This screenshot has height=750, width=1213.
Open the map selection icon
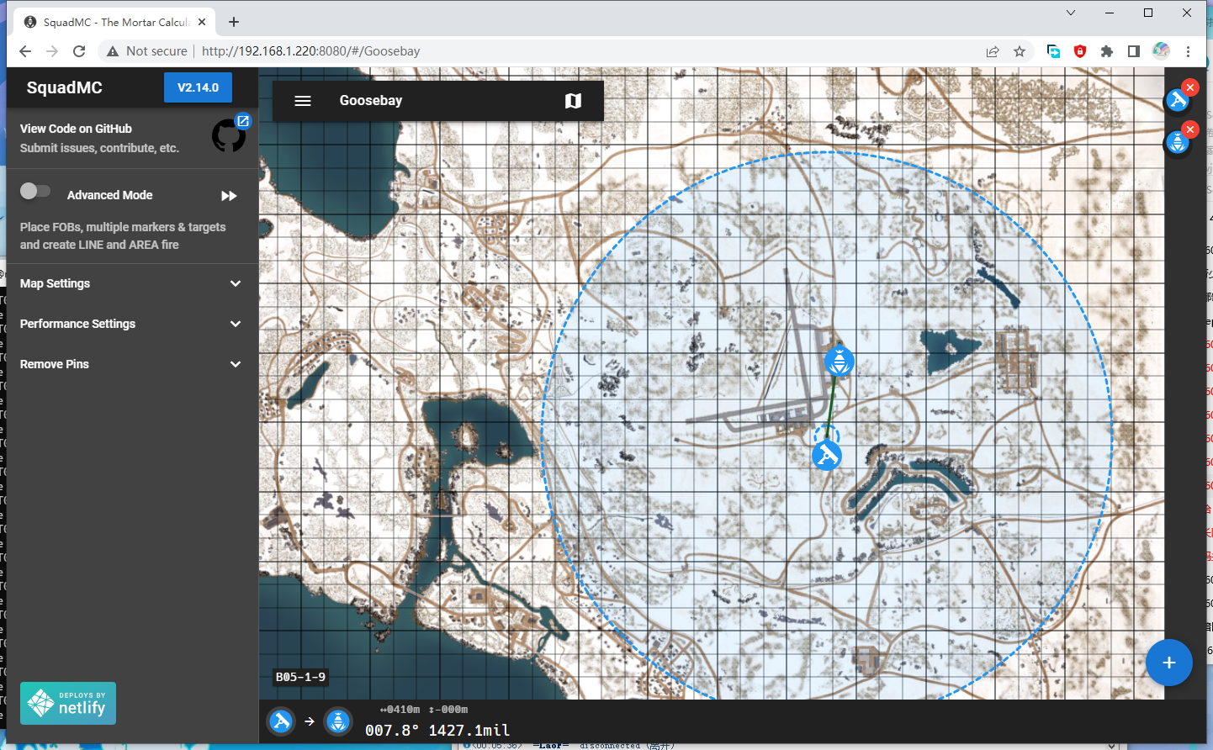click(x=573, y=101)
